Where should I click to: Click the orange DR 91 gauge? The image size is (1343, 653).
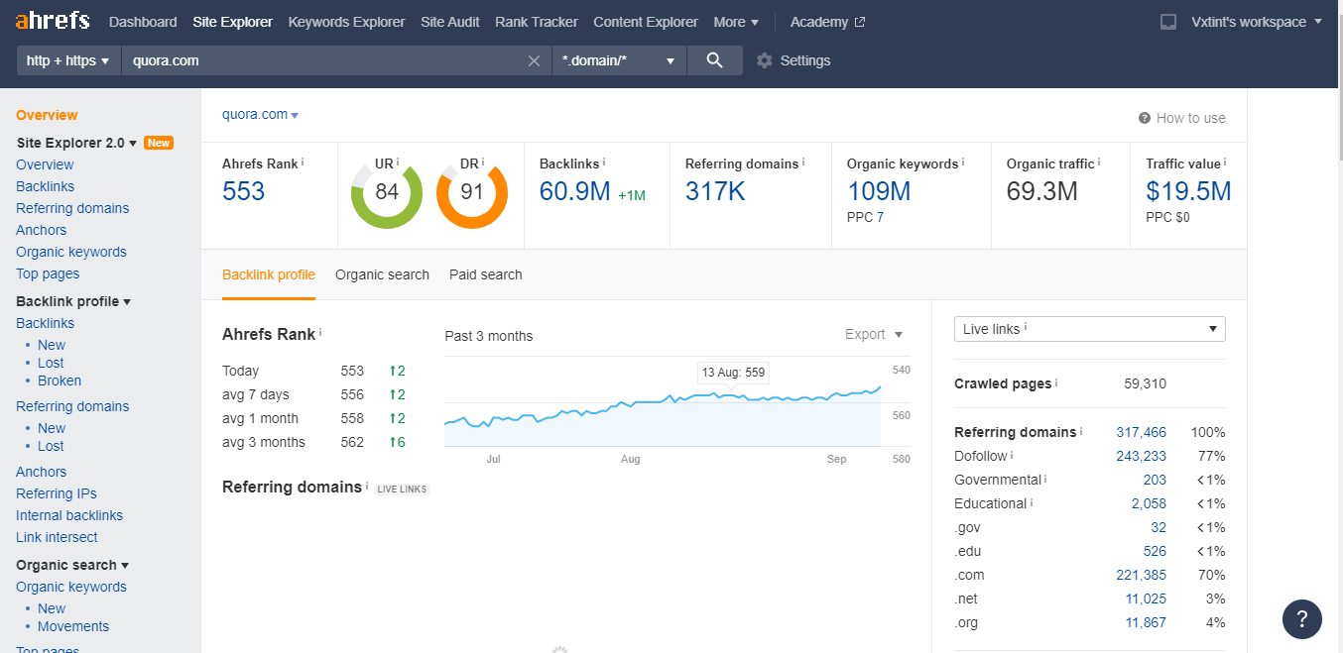point(472,193)
